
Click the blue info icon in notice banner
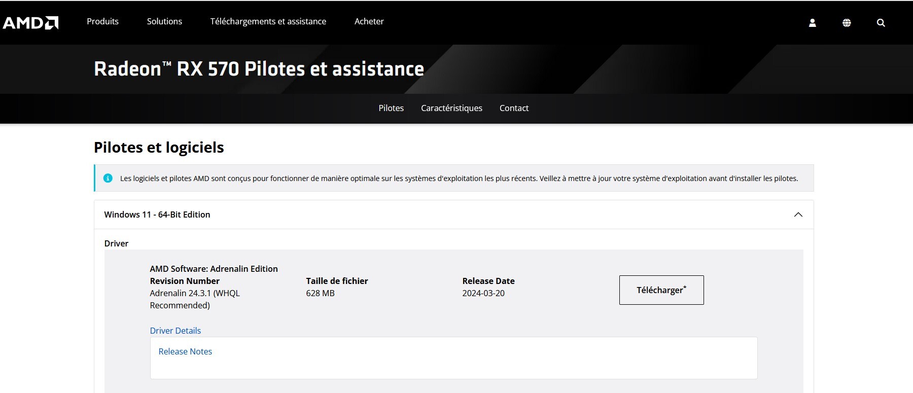click(x=108, y=178)
